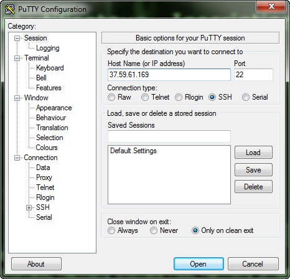Open the Logging category
This screenshot has width=290, height=279.
tap(48, 48)
